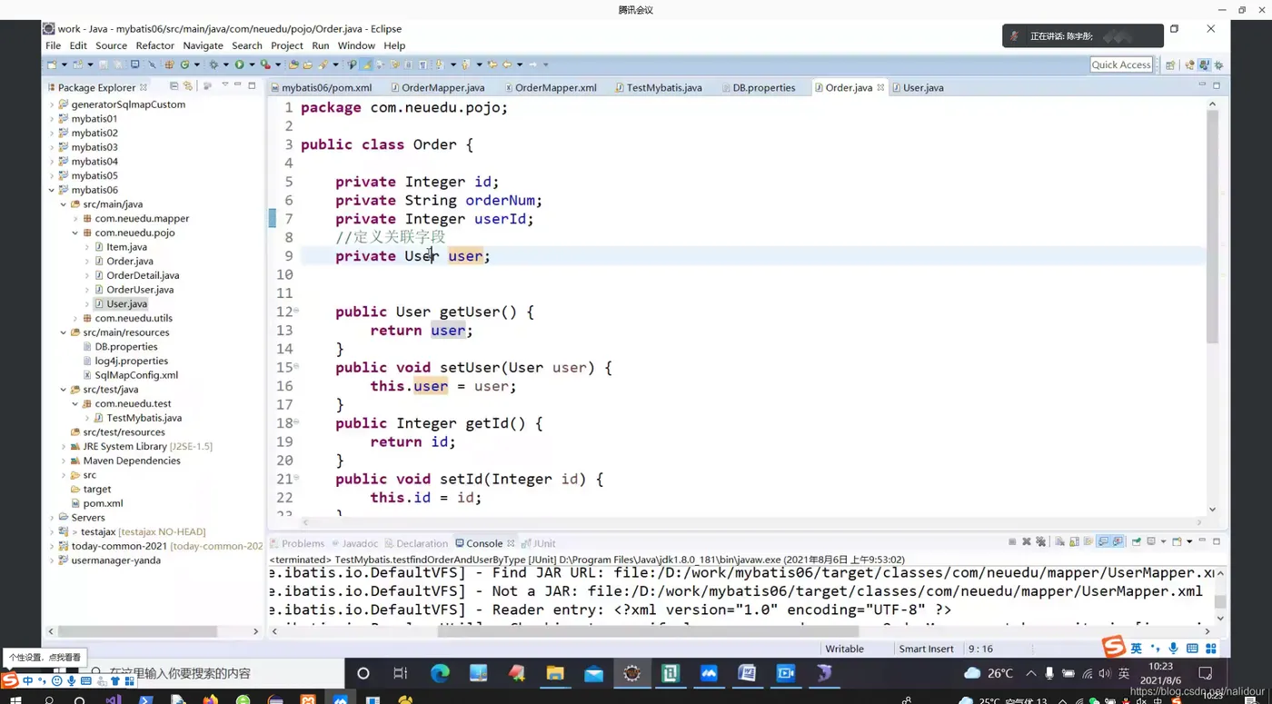The width and height of the screenshot is (1272, 704).
Task: Switch to the JUnit view tab
Action: coord(538,543)
